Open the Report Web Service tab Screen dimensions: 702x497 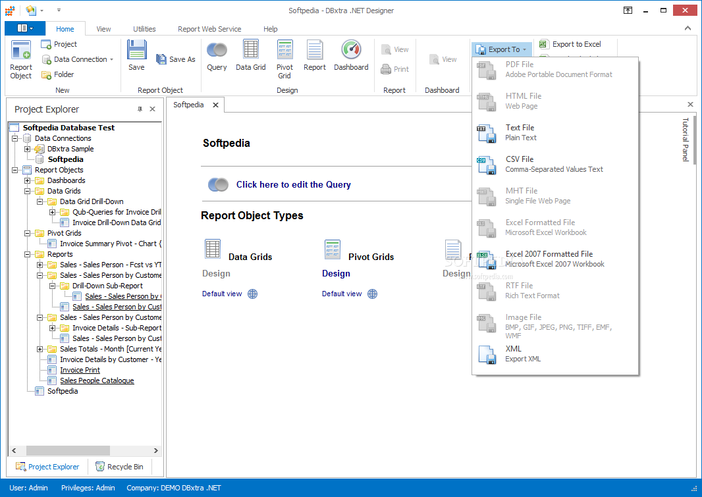pos(209,28)
